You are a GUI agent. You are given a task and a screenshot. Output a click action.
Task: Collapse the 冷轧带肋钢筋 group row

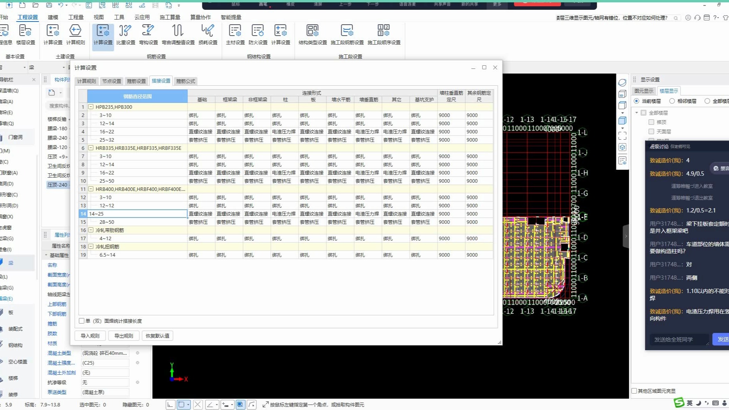[91, 230]
